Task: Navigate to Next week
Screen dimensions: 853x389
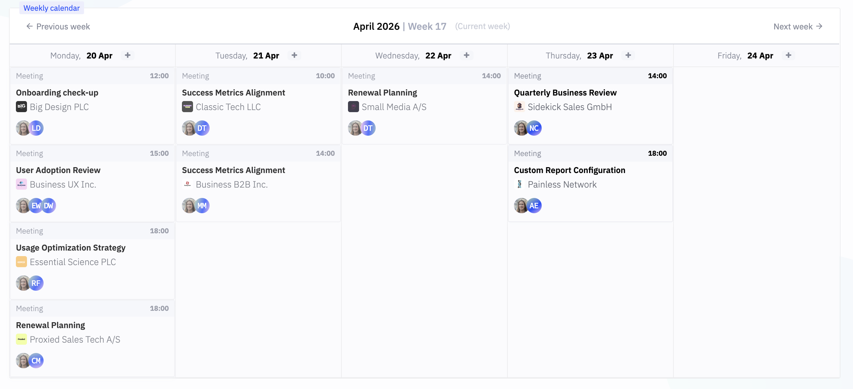Action: [798, 27]
